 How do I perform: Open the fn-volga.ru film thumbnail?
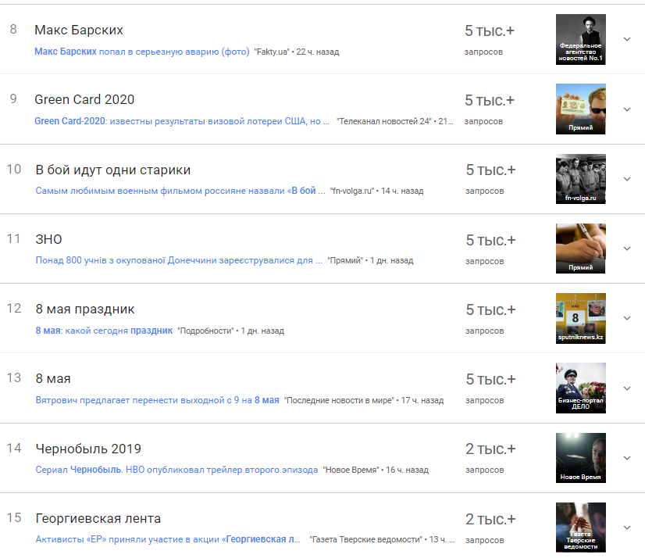pos(580,179)
